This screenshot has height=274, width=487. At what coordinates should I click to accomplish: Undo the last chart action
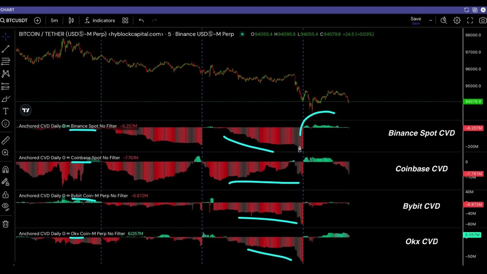click(x=141, y=21)
